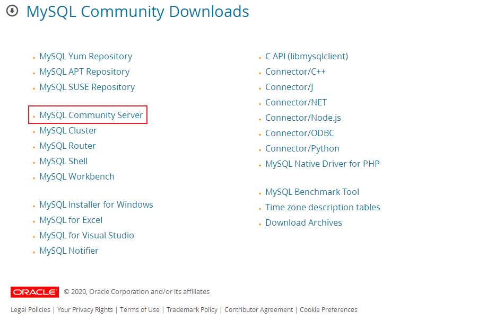Open Time zone description tables link

click(323, 207)
